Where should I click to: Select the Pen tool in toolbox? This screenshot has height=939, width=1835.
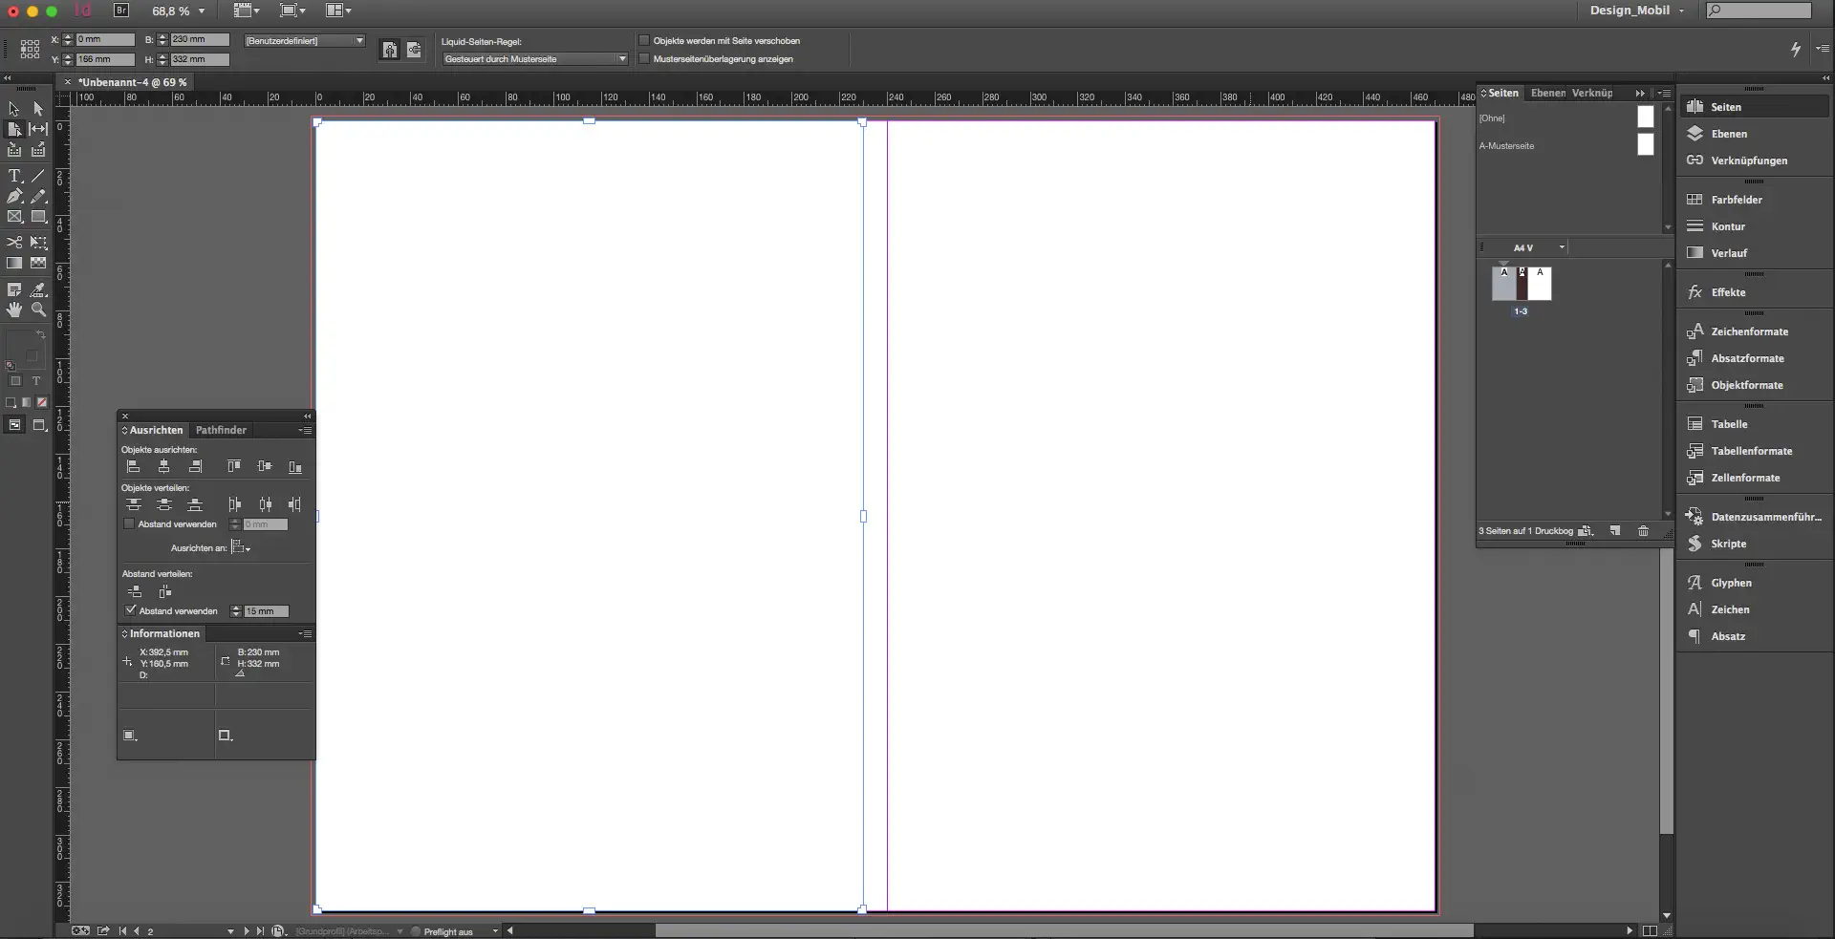point(14,197)
